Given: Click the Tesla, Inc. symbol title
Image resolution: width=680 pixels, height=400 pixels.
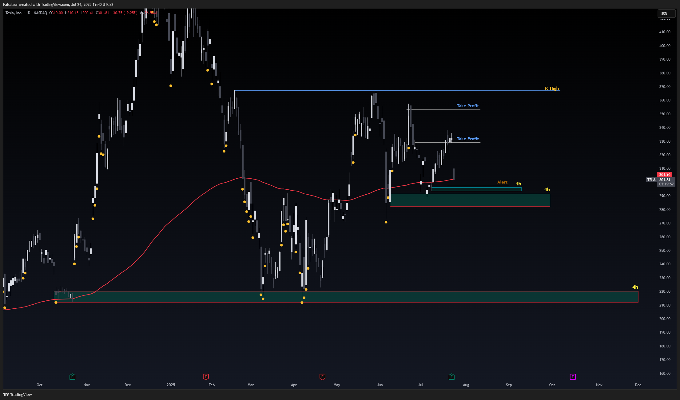Looking at the screenshot, I should click(x=14, y=13).
